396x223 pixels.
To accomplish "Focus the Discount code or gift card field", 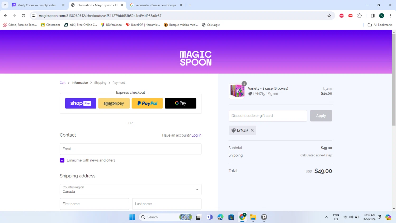I will pyautogui.click(x=268, y=116).
